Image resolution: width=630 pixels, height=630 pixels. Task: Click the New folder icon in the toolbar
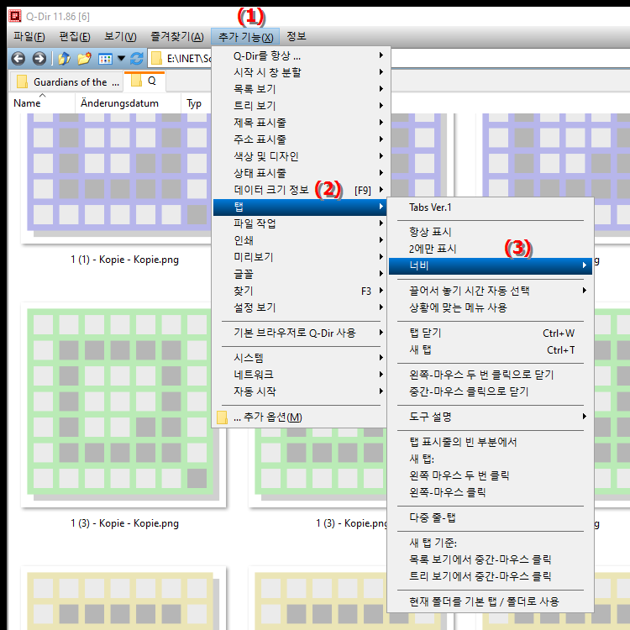84,59
